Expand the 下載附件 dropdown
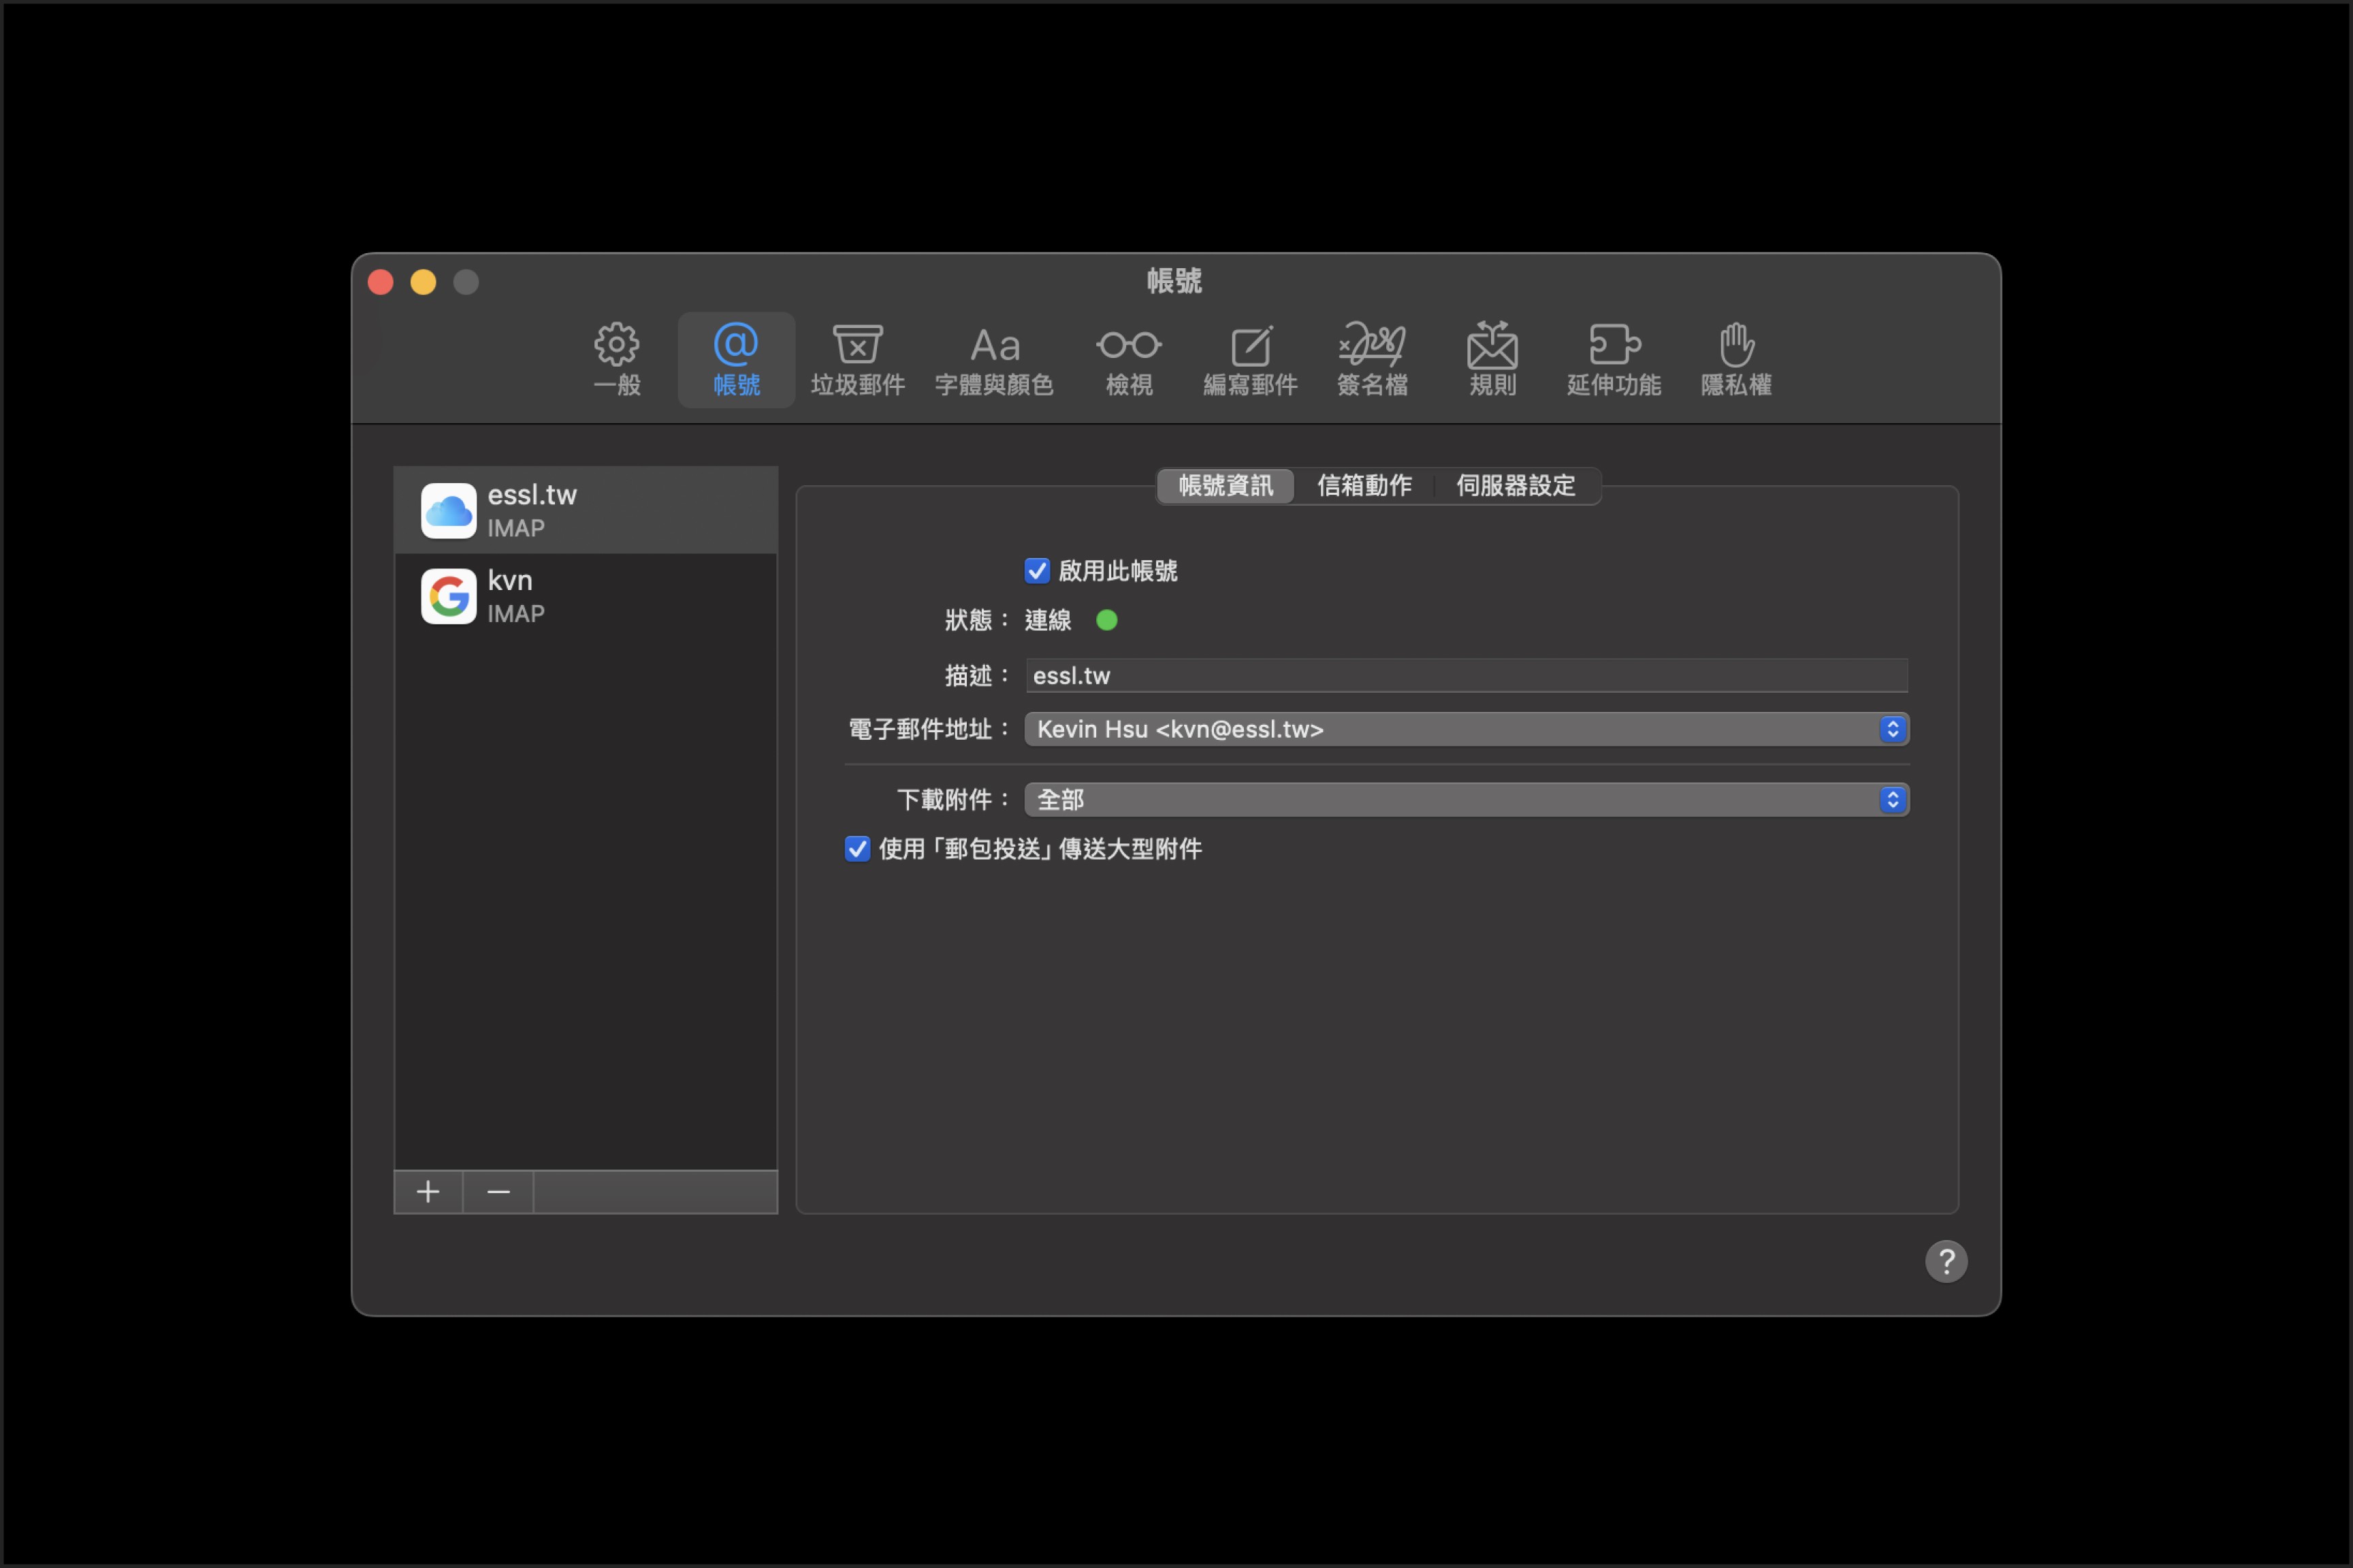 1467,800
